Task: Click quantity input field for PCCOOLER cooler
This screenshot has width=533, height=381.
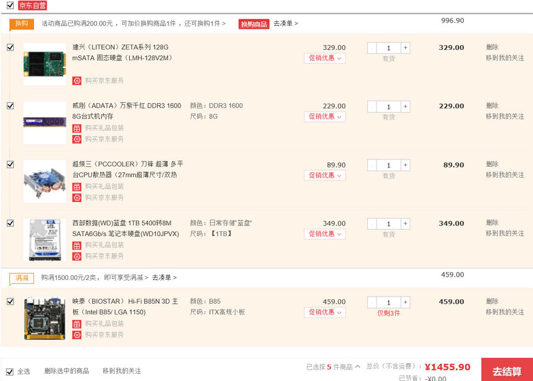Action: point(388,166)
